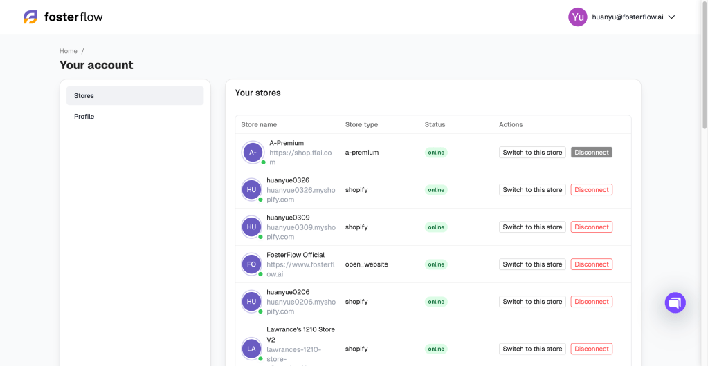The height and width of the screenshot is (366, 708).
Task: Click the Store type column header
Action: point(362,124)
